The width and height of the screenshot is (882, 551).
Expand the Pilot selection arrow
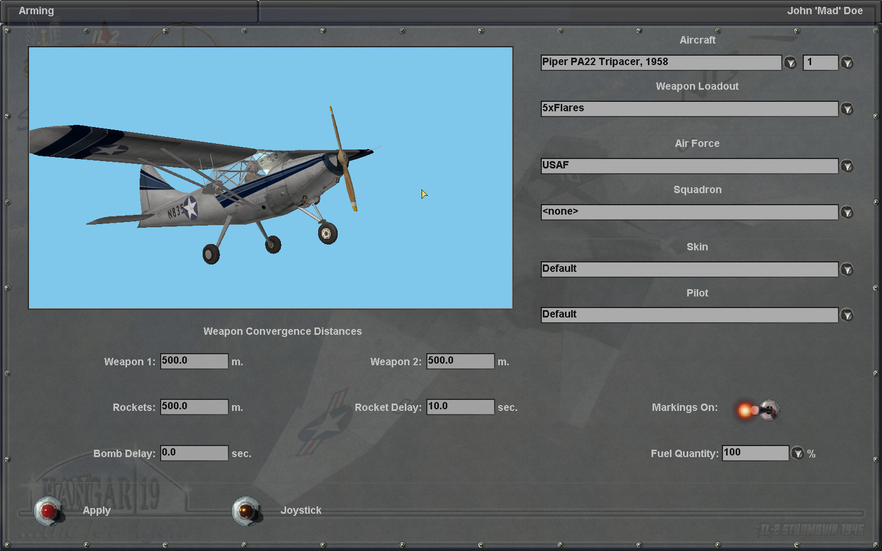[x=847, y=315]
